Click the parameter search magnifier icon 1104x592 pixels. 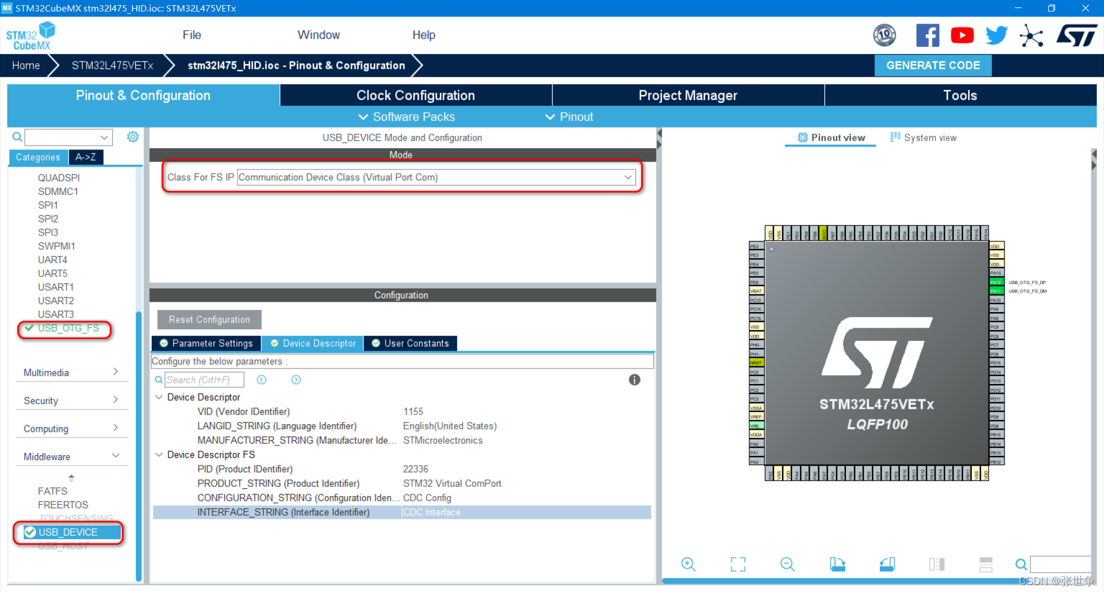point(159,380)
